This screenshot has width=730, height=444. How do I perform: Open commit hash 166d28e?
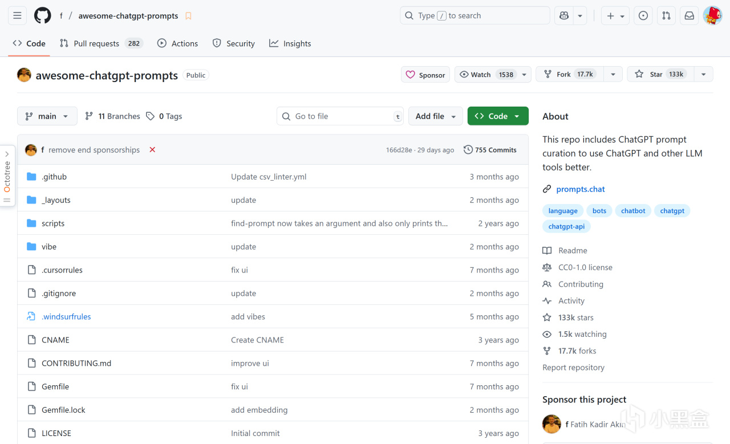click(x=399, y=150)
